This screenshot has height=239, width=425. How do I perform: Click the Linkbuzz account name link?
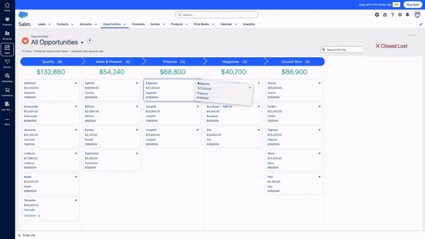point(29,163)
